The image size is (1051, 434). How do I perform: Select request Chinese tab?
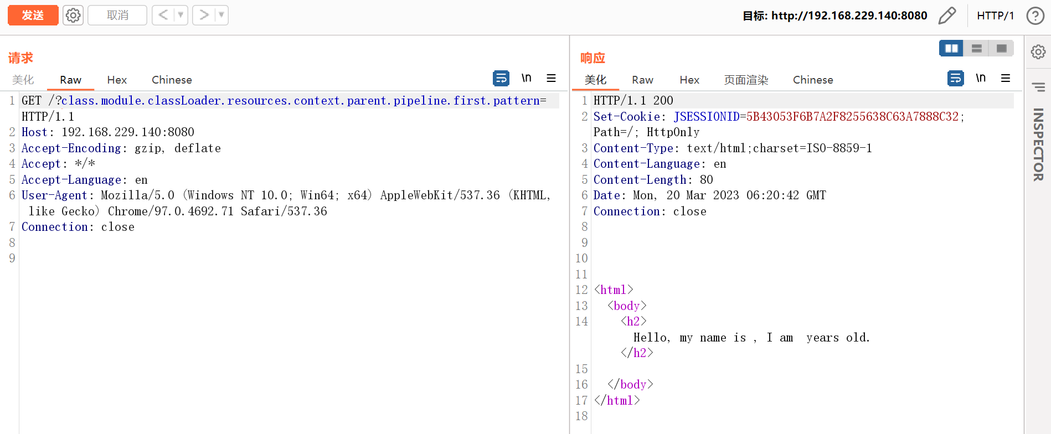click(172, 80)
